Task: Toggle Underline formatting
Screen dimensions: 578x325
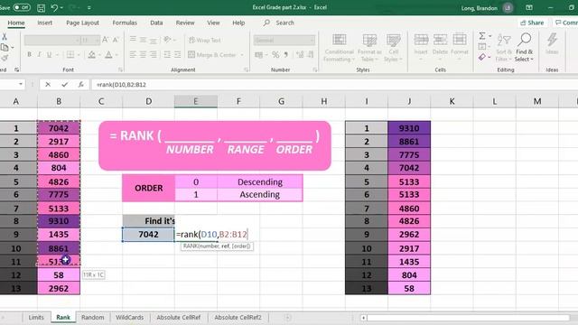Action: (49, 54)
